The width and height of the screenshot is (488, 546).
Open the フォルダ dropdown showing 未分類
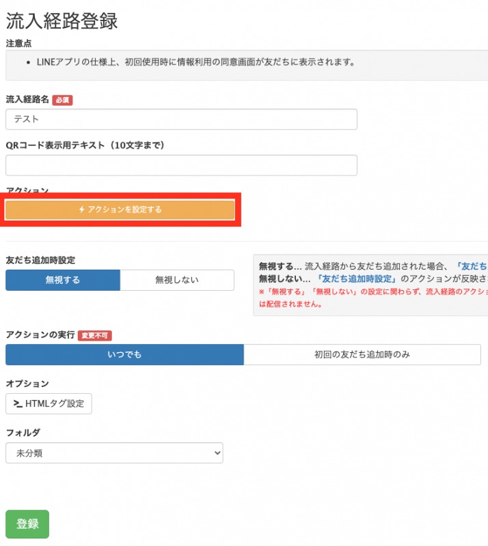click(114, 452)
